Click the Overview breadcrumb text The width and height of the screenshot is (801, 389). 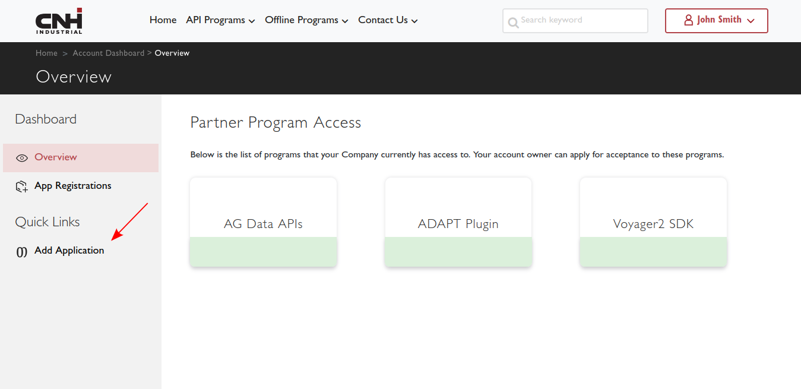point(172,53)
